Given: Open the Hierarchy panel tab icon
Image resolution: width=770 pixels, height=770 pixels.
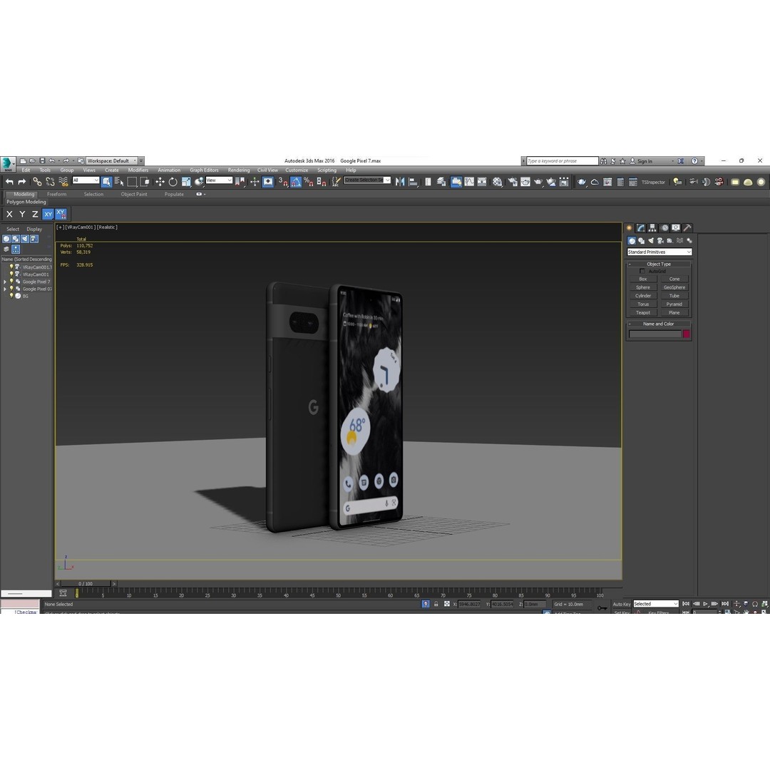Looking at the screenshot, I should pos(652,228).
